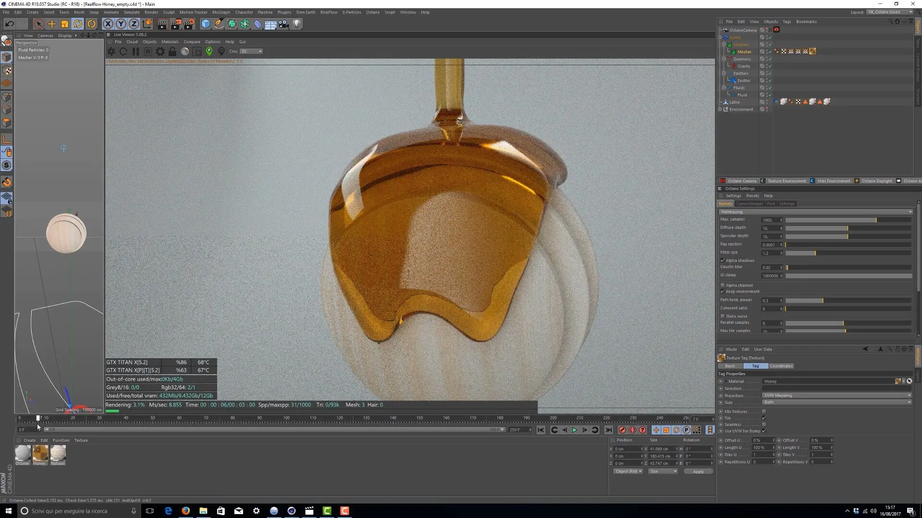
Task: Open Firefox from the Windows taskbar
Action: 185,511
